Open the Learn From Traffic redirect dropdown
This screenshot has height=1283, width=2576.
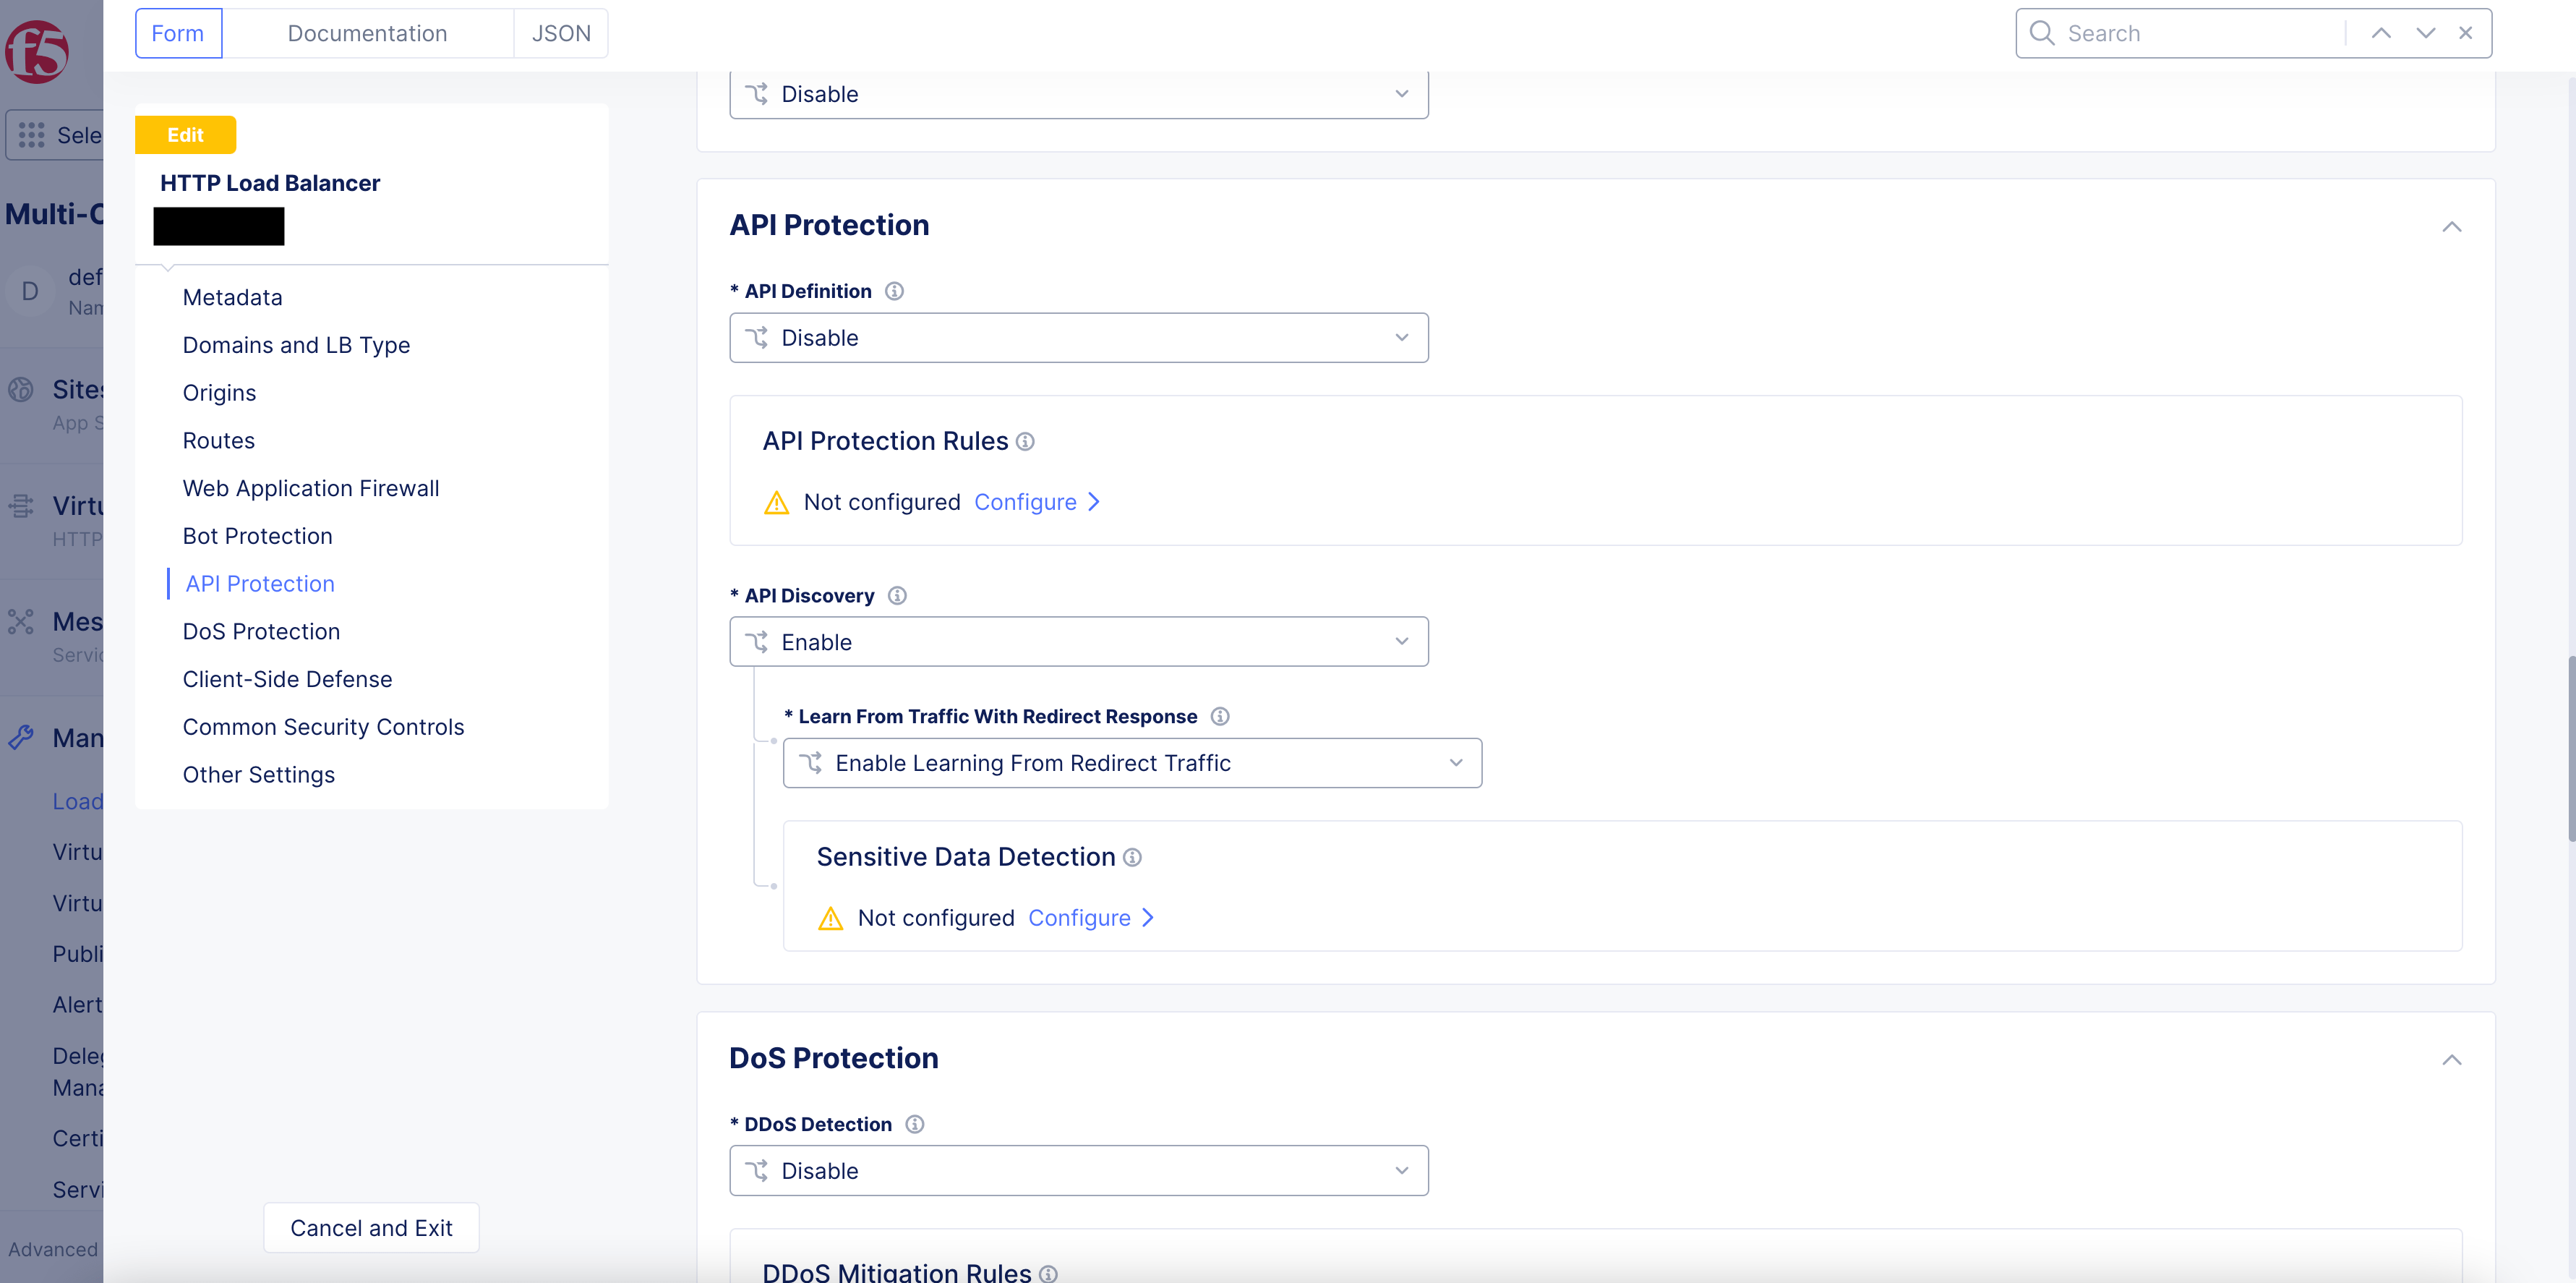click(x=1131, y=763)
